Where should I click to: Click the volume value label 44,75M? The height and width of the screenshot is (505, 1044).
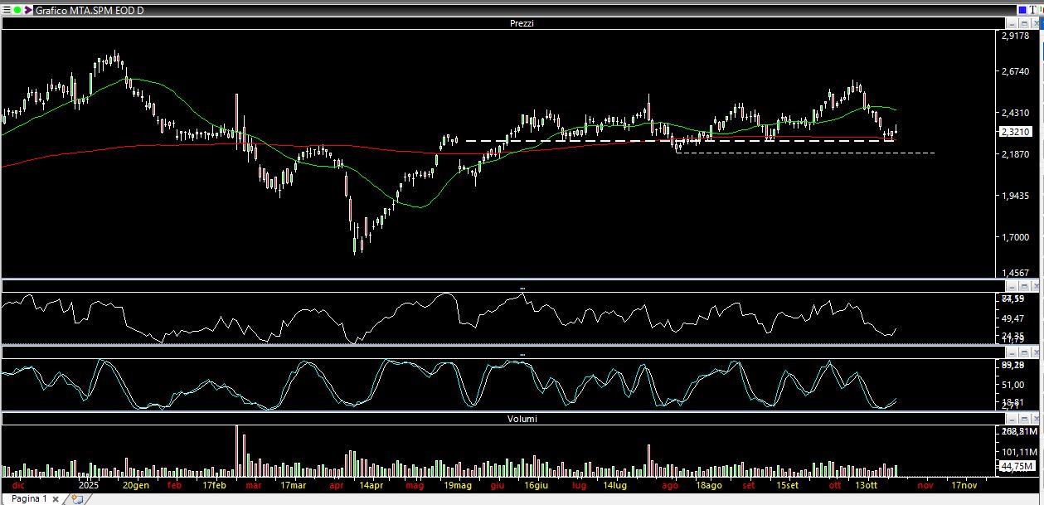pos(1015,466)
